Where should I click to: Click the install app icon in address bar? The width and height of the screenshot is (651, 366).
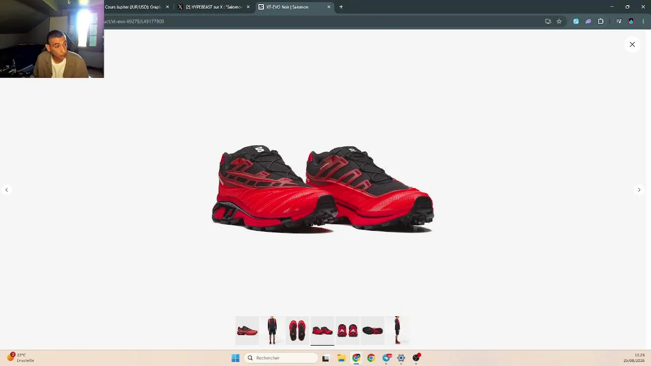coord(548,21)
